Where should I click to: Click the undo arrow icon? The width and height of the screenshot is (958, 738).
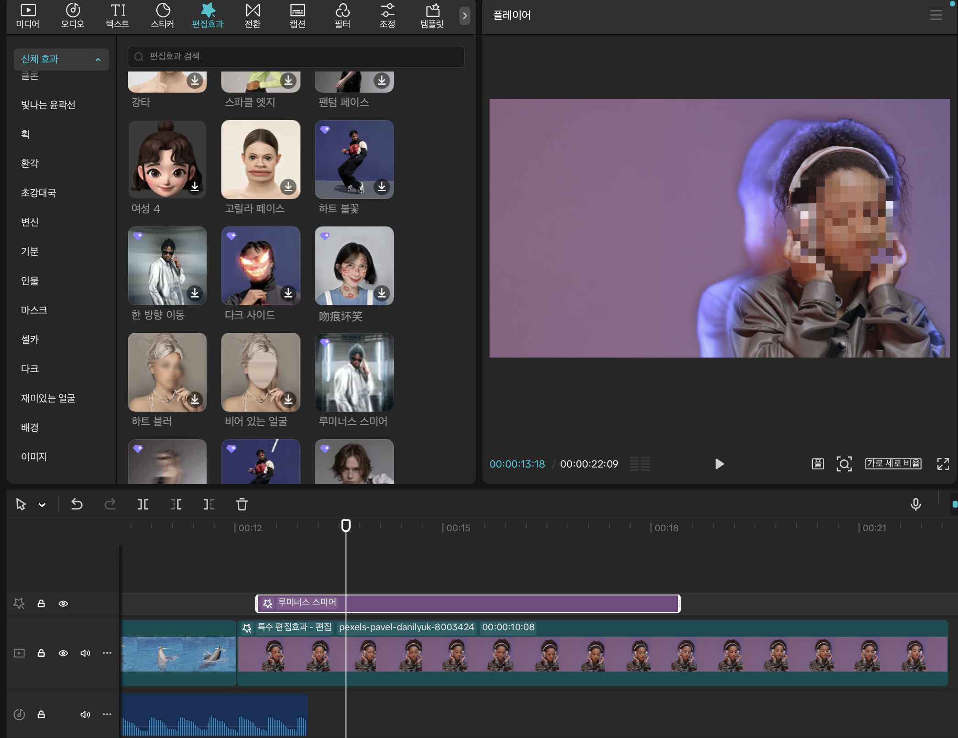[x=77, y=505]
